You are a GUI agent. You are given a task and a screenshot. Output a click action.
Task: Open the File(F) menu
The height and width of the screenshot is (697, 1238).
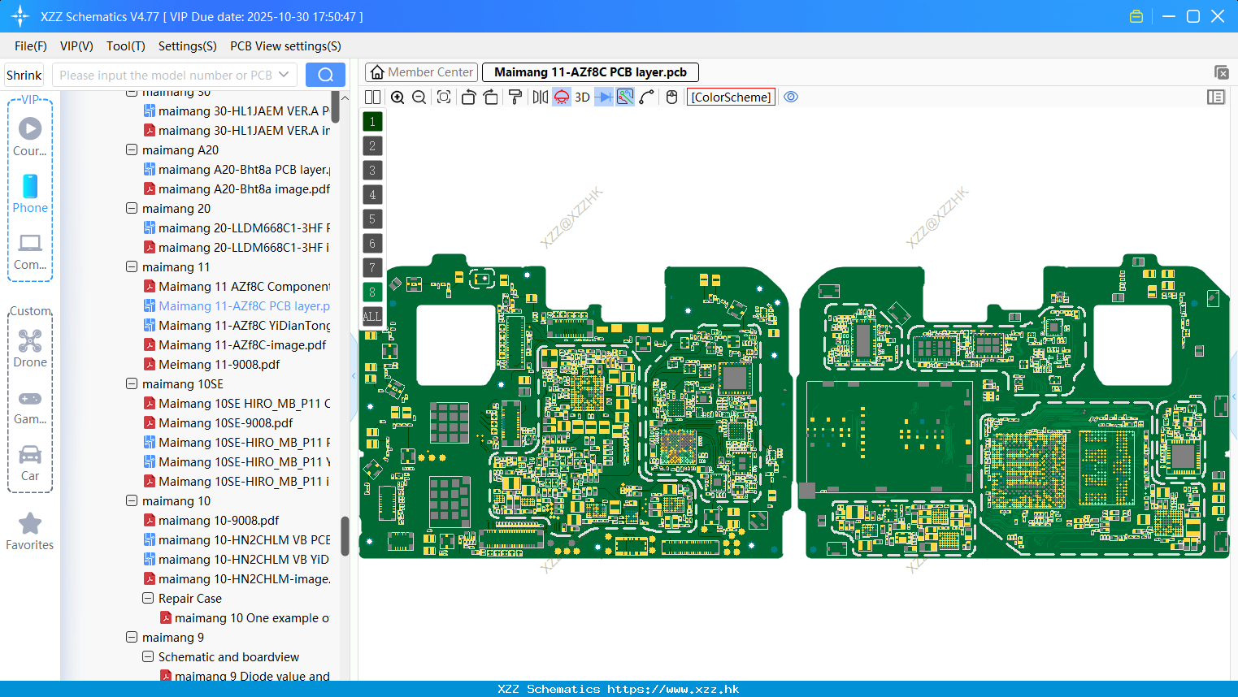[31, 46]
